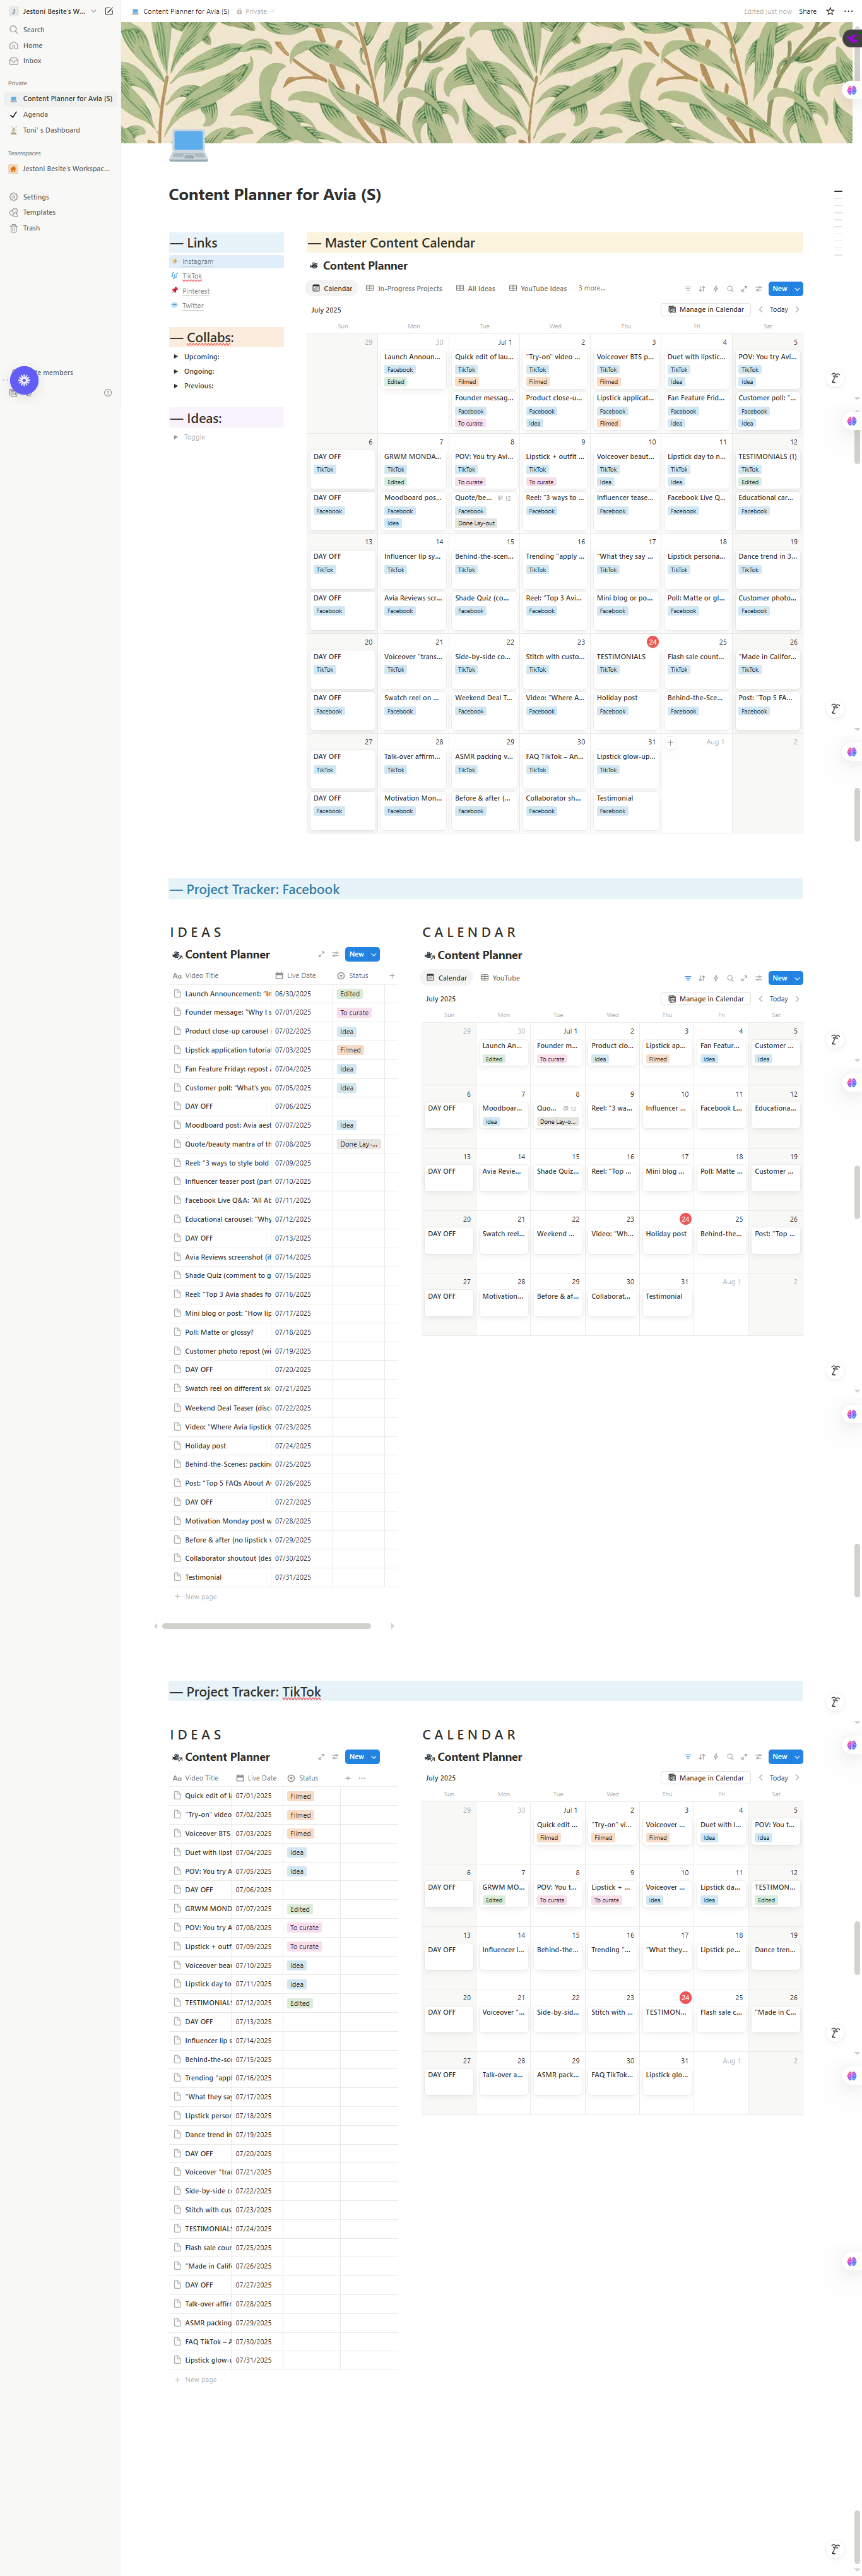
Task: Click the lightning automations icon in Master Calendar
Action: click(715, 289)
